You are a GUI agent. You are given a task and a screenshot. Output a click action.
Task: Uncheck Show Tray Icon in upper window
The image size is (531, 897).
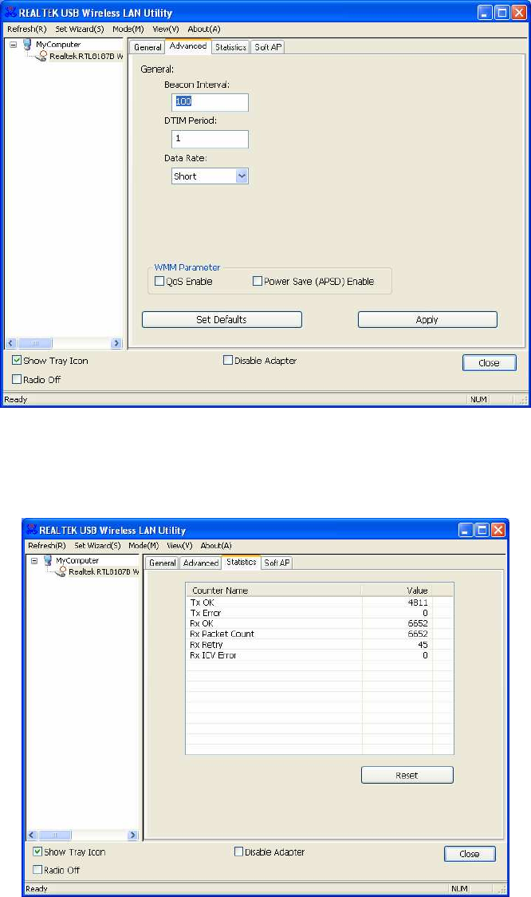(x=18, y=361)
